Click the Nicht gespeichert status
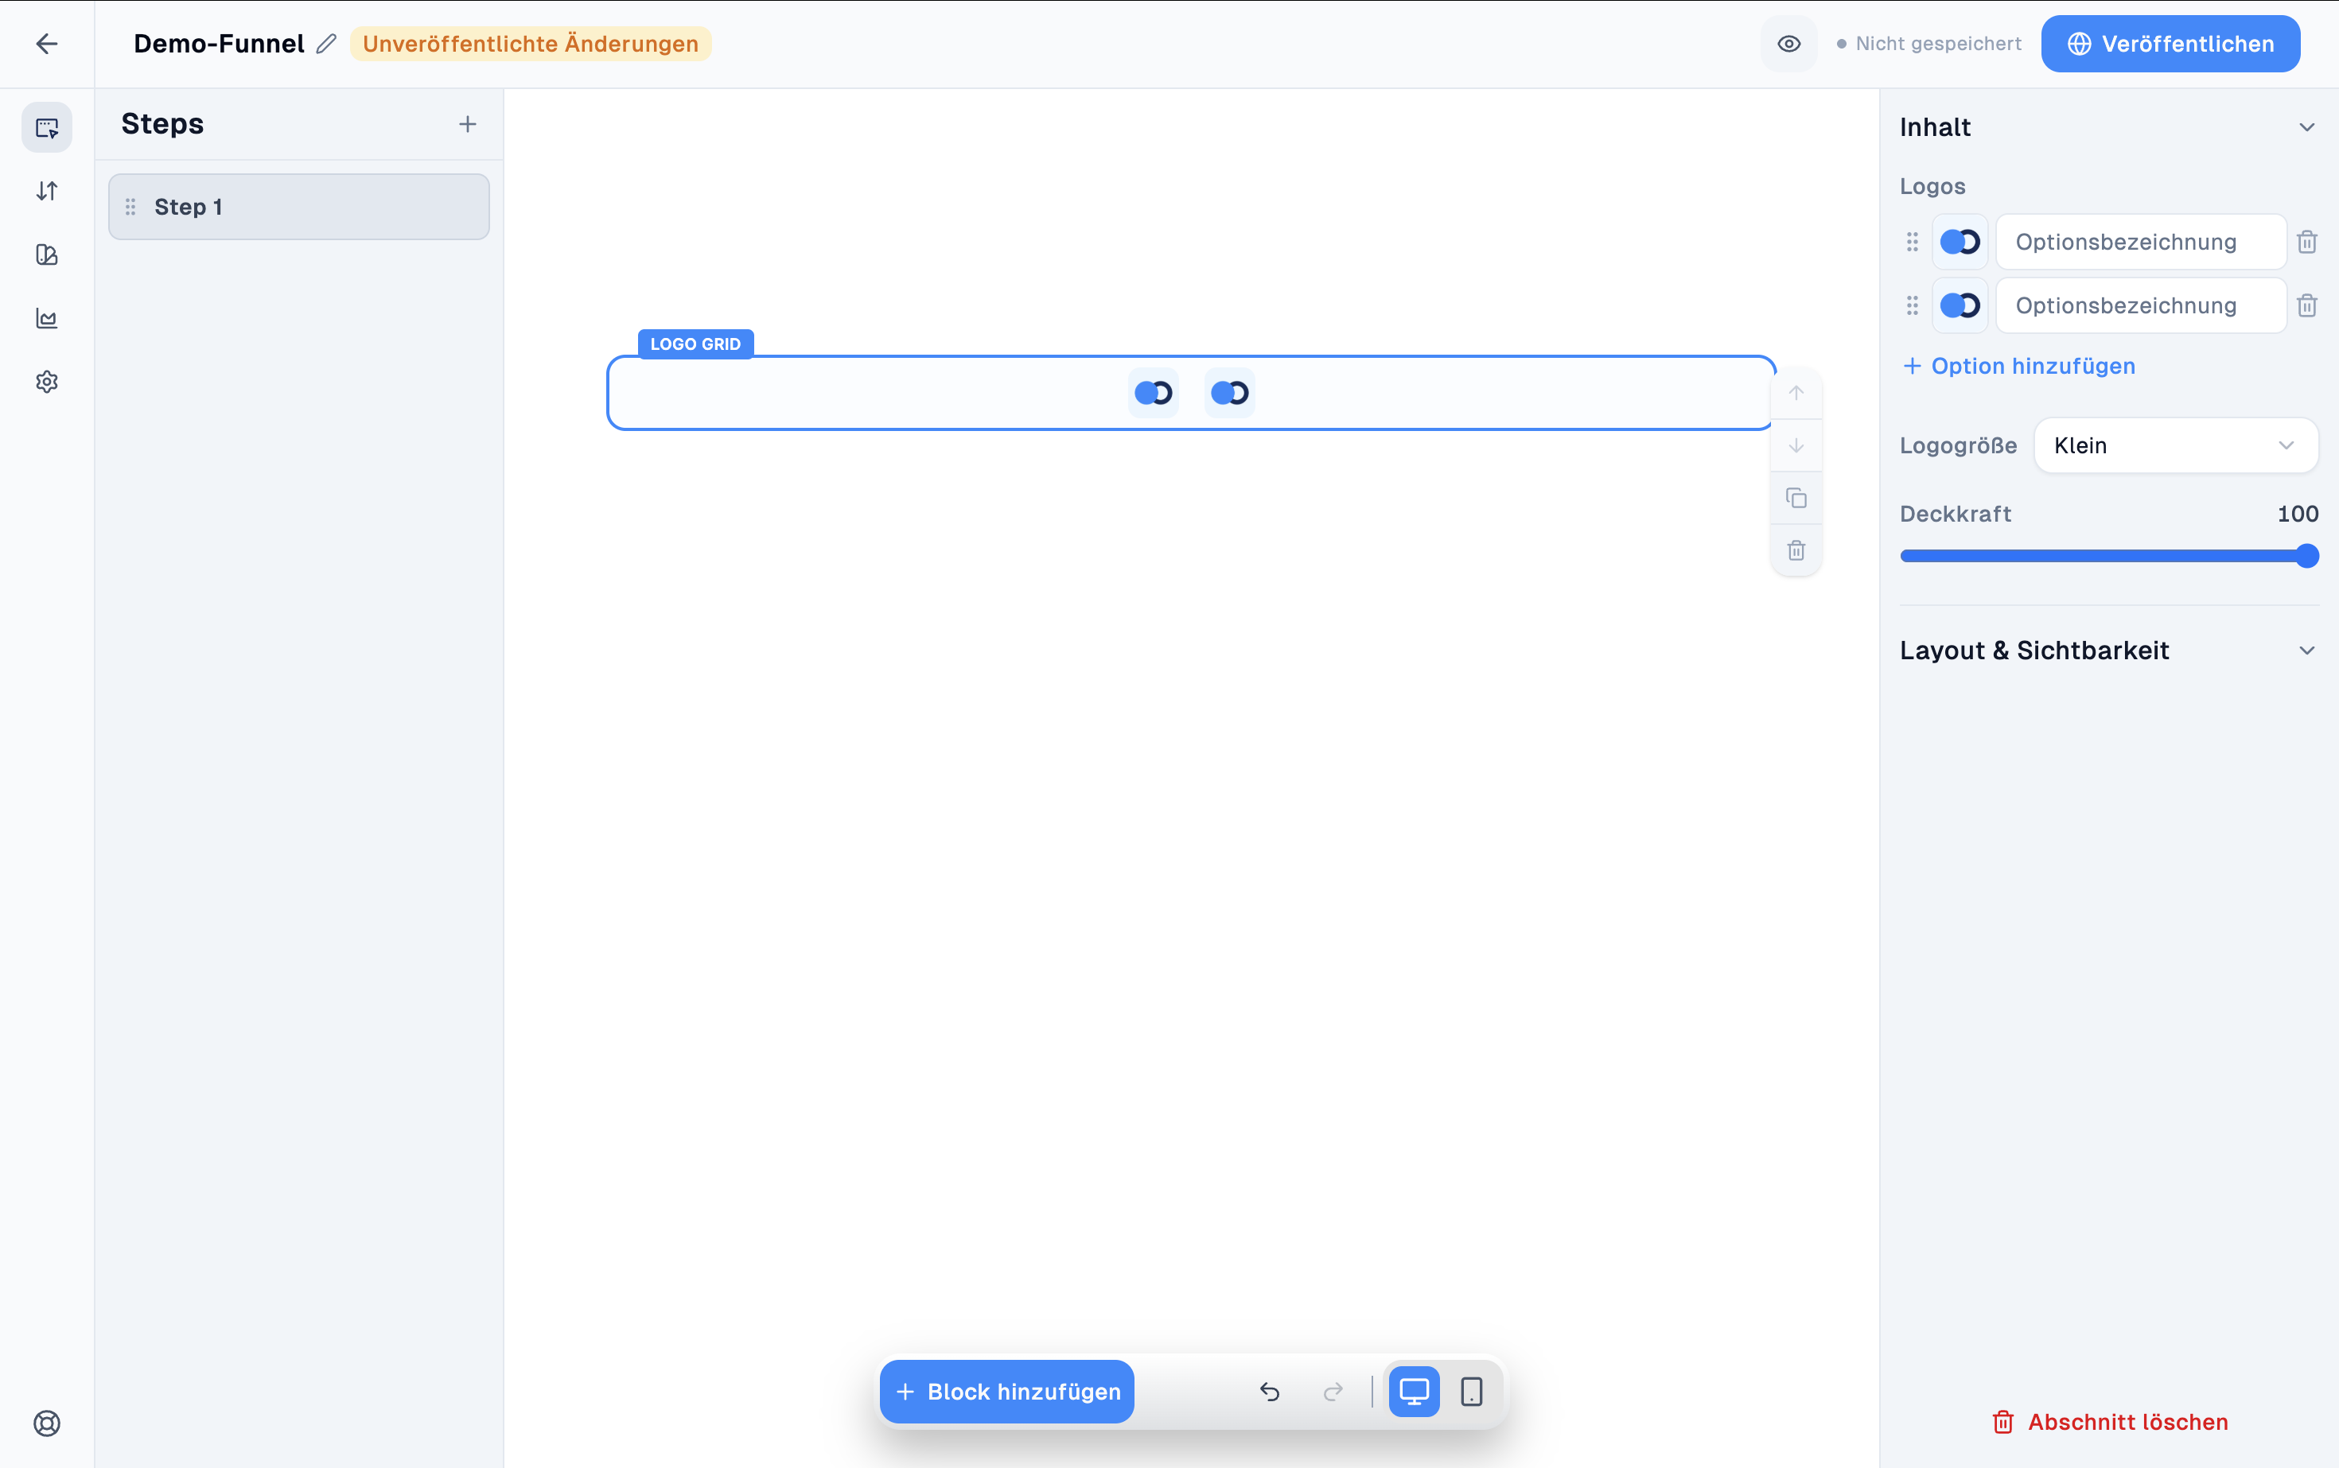 (1929, 44)
